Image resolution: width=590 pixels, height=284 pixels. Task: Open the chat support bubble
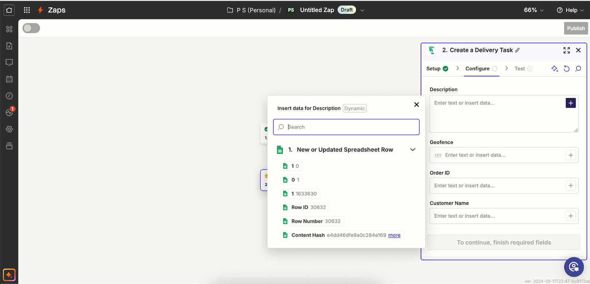(574, 267)
